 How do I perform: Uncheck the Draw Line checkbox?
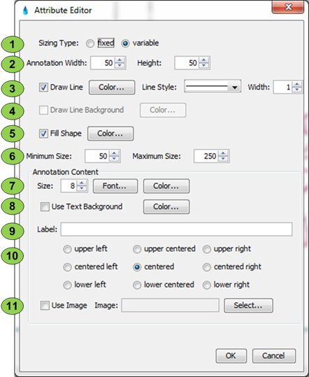click(43, 87)
